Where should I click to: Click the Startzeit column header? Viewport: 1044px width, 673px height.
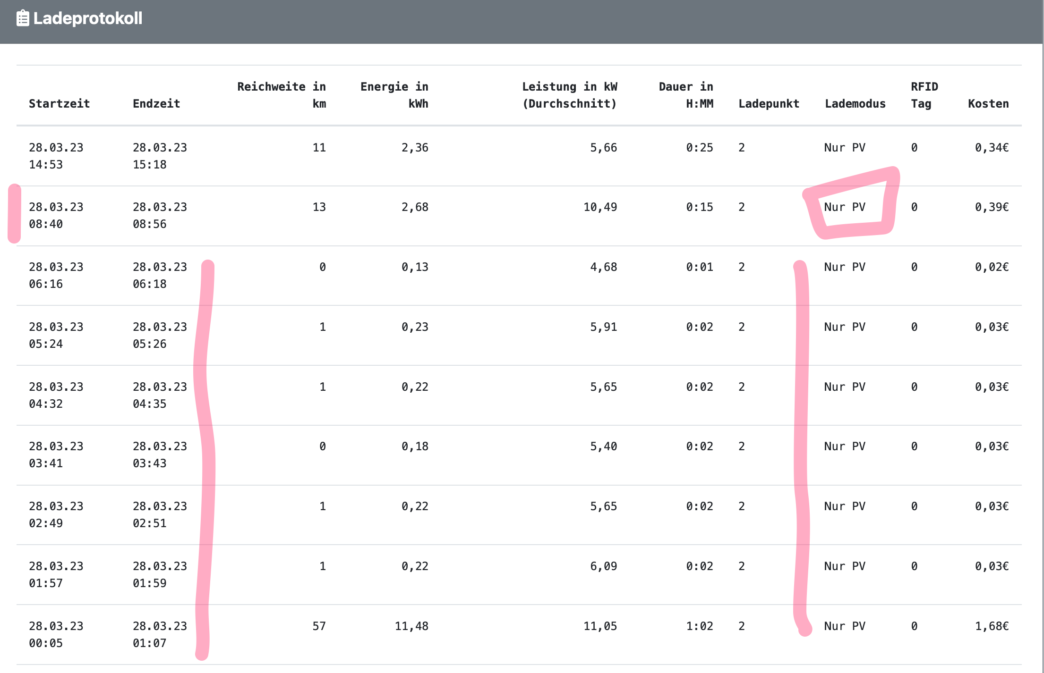pyautogui.click(x=59, y=104)
